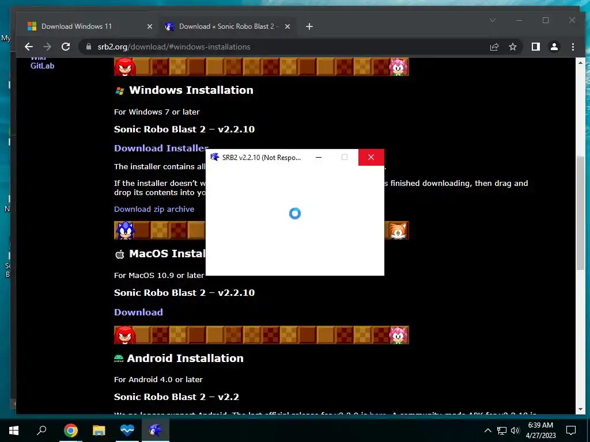Click the text For Windows 7 or later

click(157, 112)
